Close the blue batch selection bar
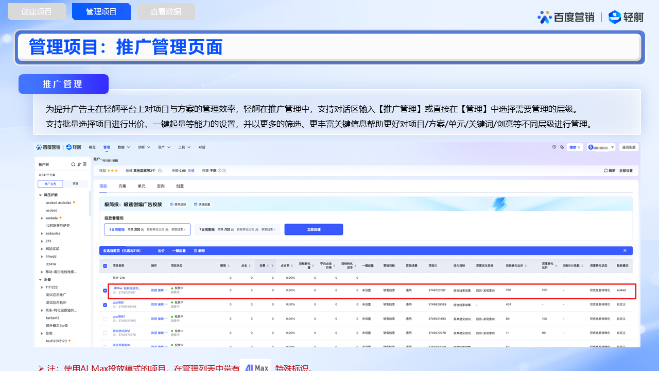 pos(625,250)
